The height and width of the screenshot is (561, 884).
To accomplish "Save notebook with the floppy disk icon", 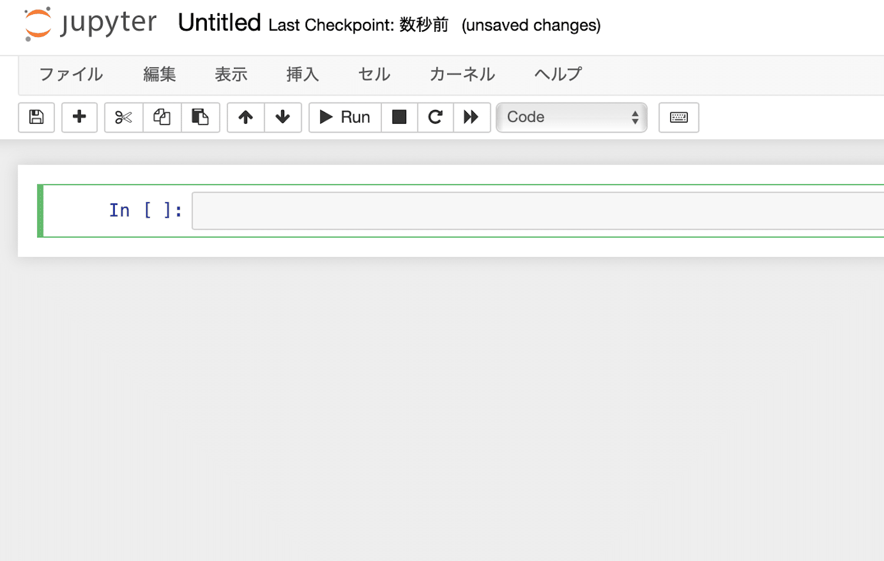I will [37, 117].
